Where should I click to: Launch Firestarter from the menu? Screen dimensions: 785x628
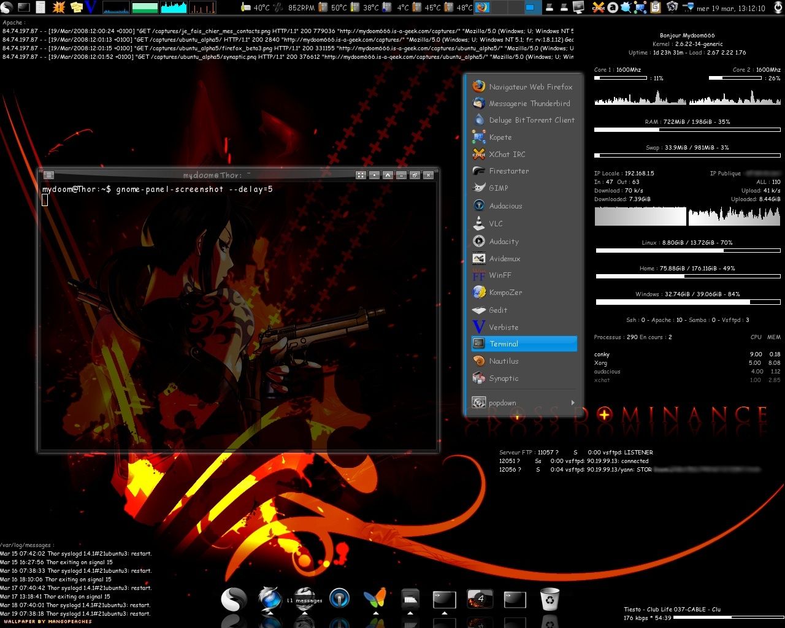click(524, 171)
